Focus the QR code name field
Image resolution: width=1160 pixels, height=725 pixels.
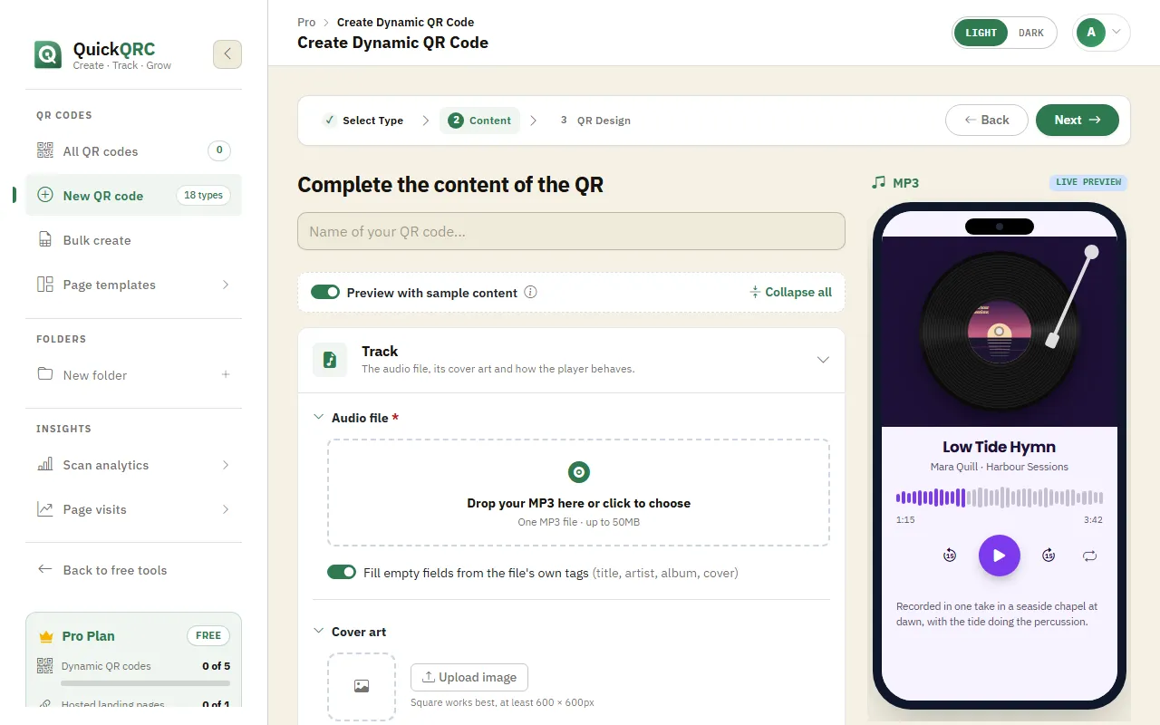point(571,231)
